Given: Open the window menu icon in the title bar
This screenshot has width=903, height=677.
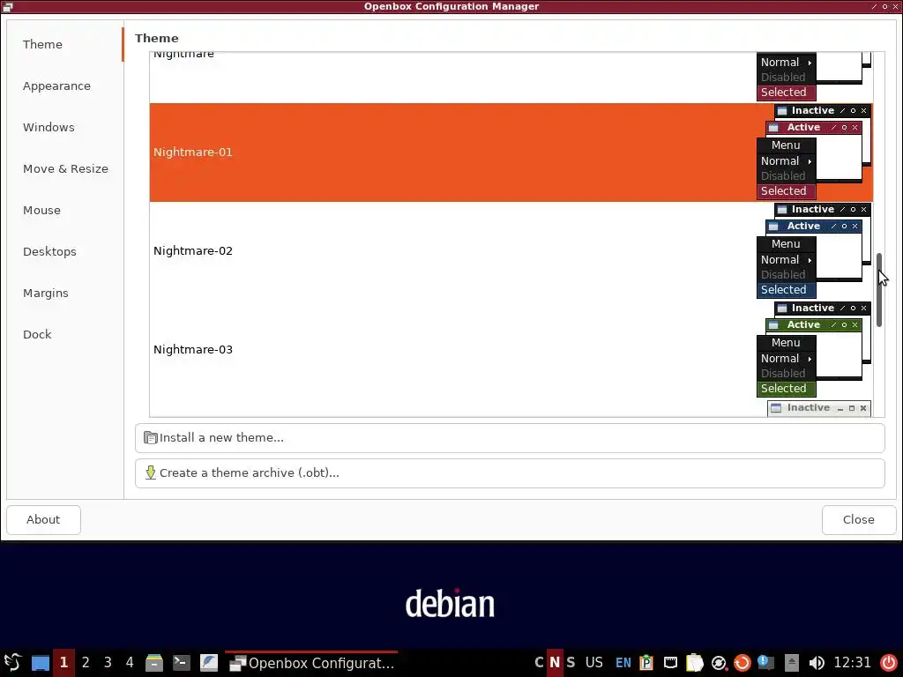Looking at the screenshot, I should [x=7, y=6].
